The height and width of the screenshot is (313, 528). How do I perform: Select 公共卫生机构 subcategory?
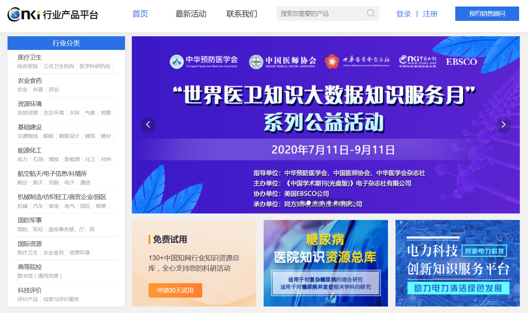59,66
